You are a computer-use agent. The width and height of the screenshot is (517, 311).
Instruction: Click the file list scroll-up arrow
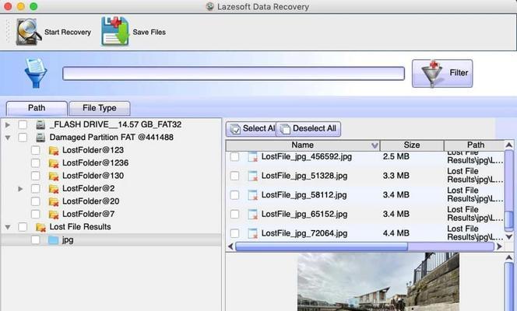tap(509, 145)
